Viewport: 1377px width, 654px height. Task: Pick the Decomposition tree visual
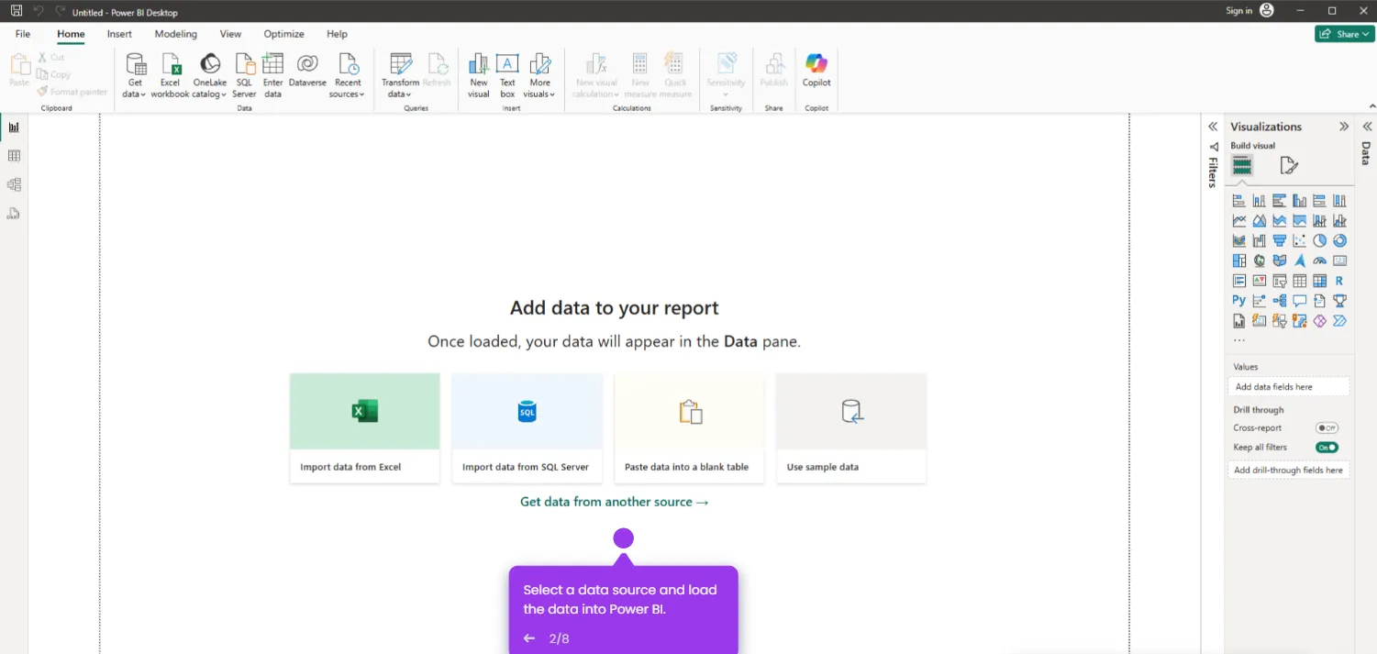click(1280, 301)
